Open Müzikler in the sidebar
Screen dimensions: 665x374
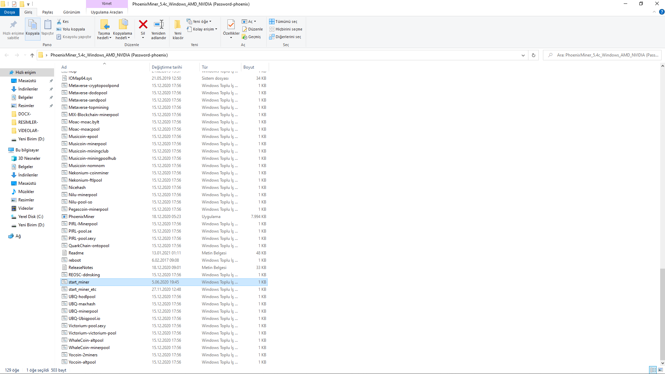click(x=26, y=192)
